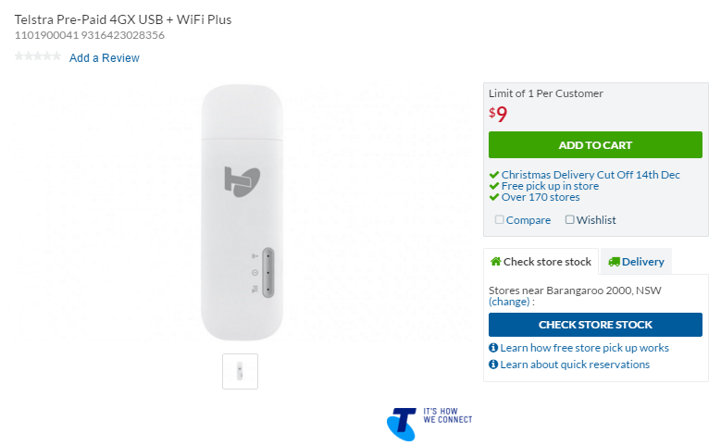Click the home icon beside Check store stock

[x=495, y=262]
